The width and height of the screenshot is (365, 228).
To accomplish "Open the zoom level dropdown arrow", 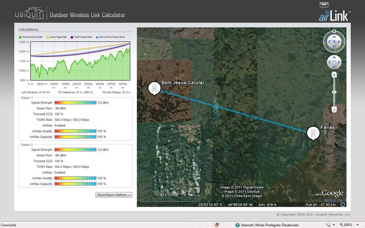I will click(357, 225).
